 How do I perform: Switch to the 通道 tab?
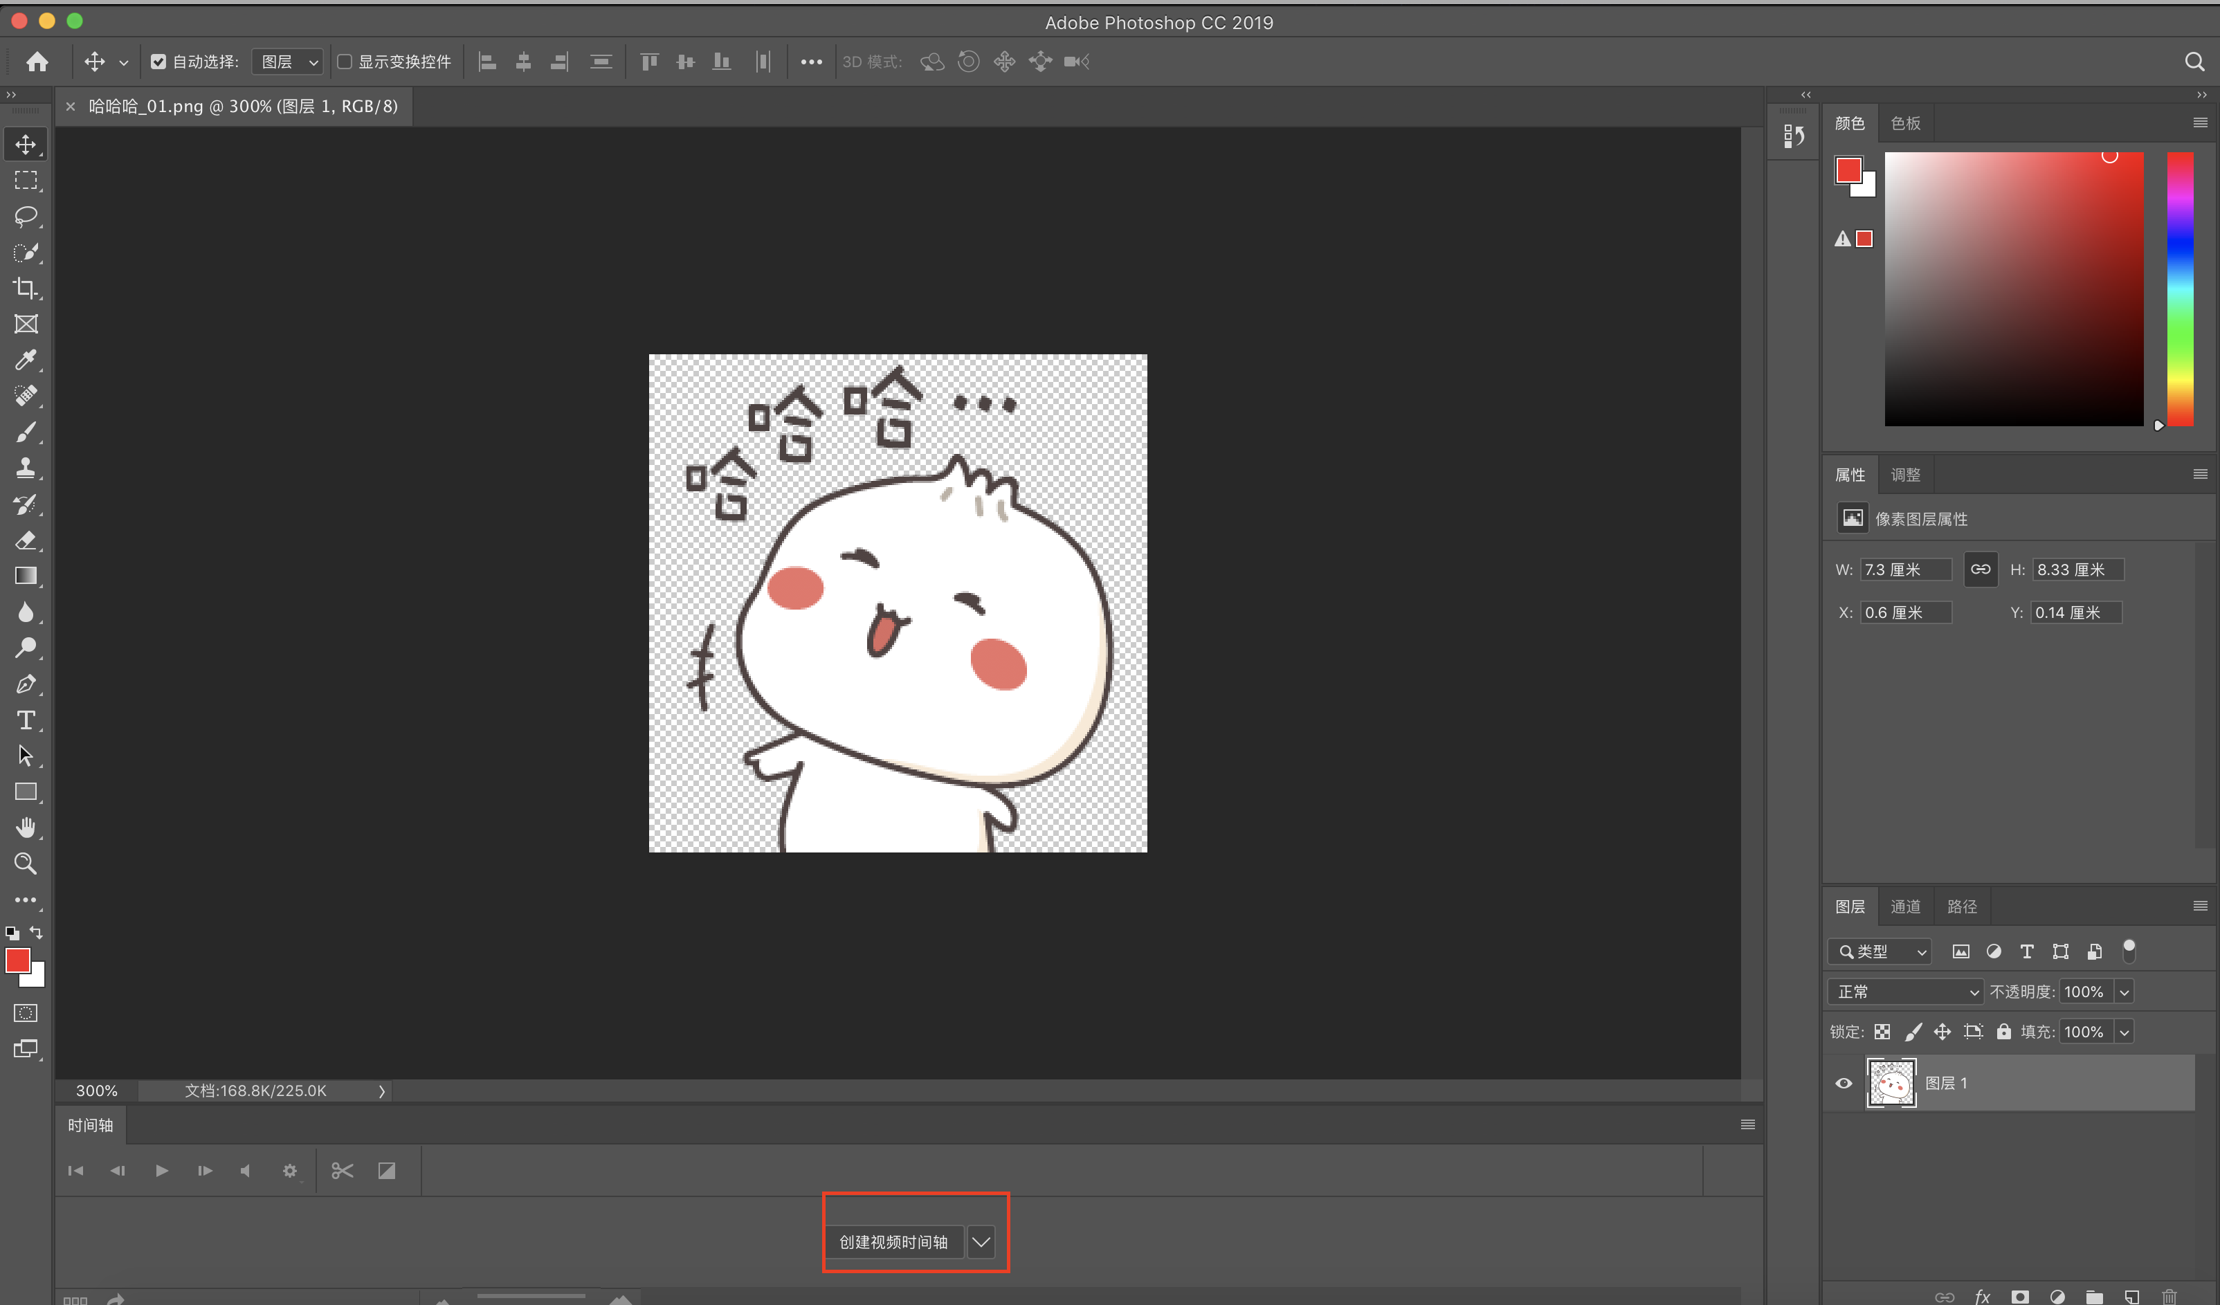1904,906
